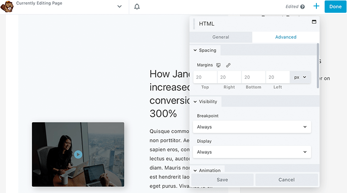Open the margin unit px dropdown
Image resolution: width=347 pixels, height=193 pixels.
pos(300,77)
